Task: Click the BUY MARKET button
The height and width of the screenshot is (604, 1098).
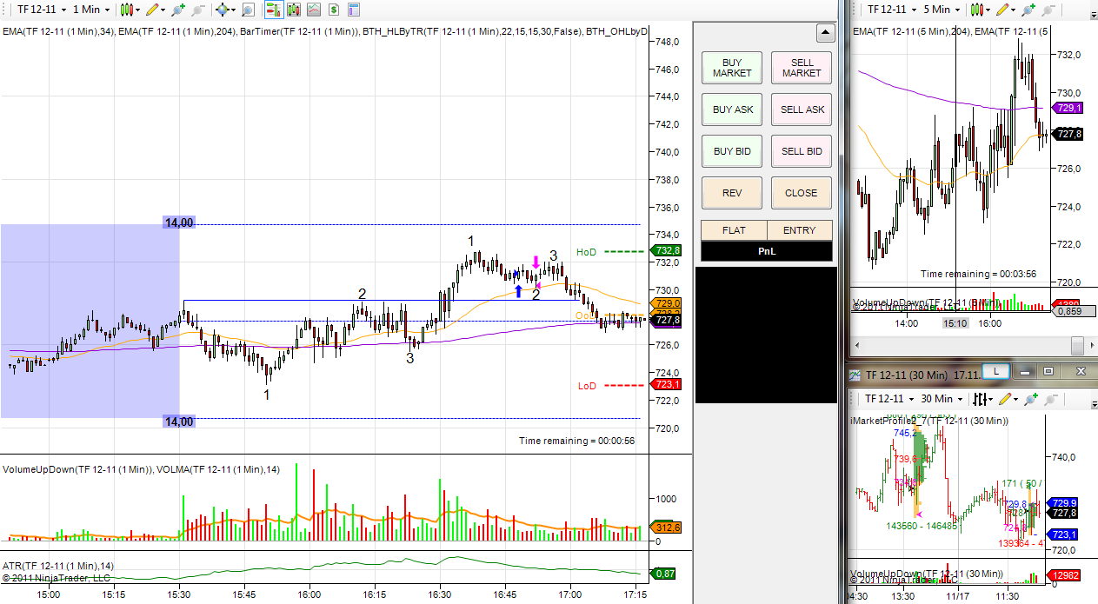Action: click(x=733, y=68)
